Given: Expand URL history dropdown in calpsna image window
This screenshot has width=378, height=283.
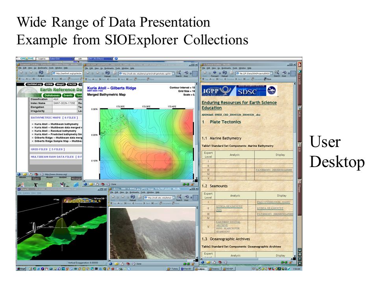Looking at the screenshot, I should [x=173, y=198].
